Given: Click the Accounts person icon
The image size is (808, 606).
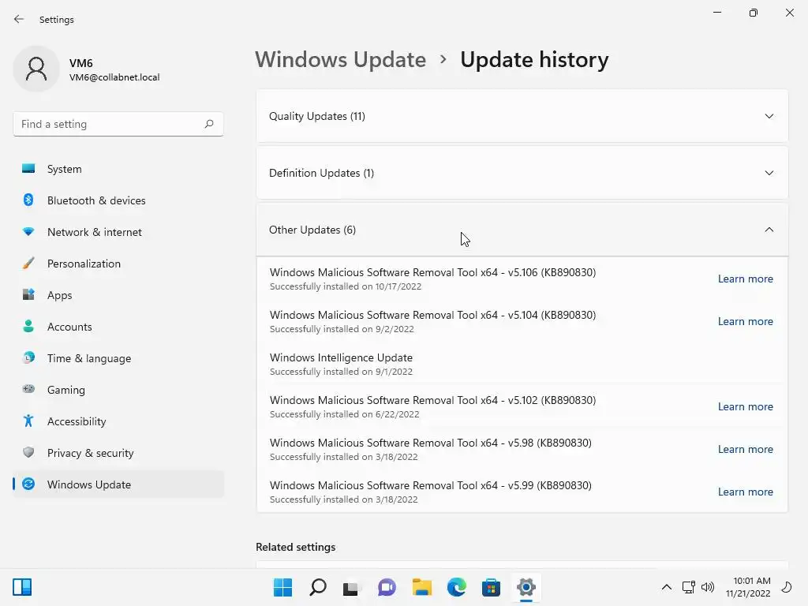Looking at the screenshot, I should (28, 326).
